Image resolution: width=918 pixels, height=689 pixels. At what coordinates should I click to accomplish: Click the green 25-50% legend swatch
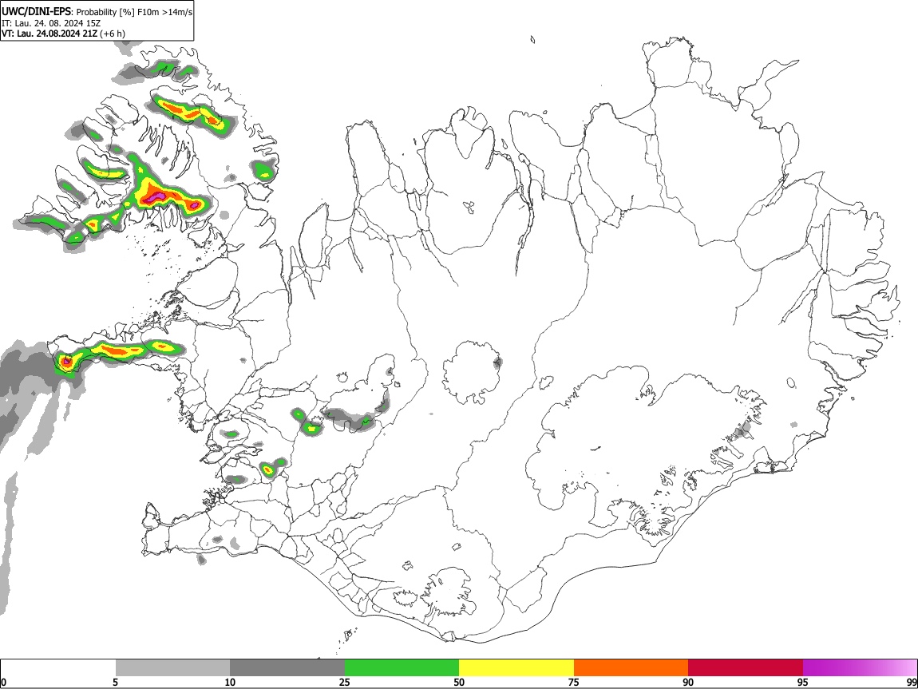pos(402,667)
